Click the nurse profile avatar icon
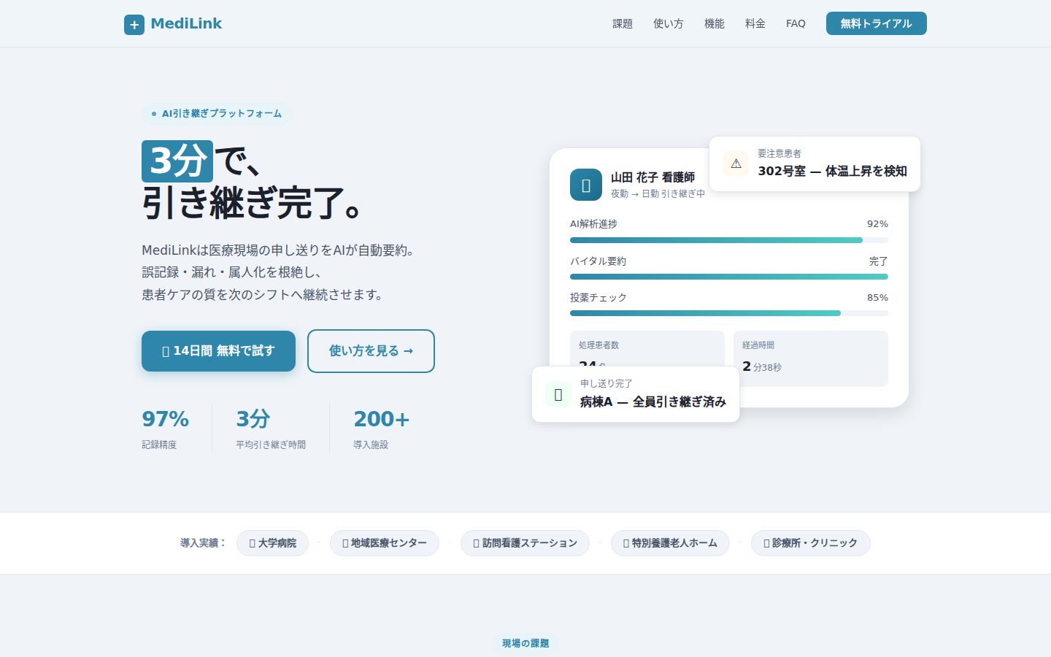1051x657 pixels. (586, 185)
